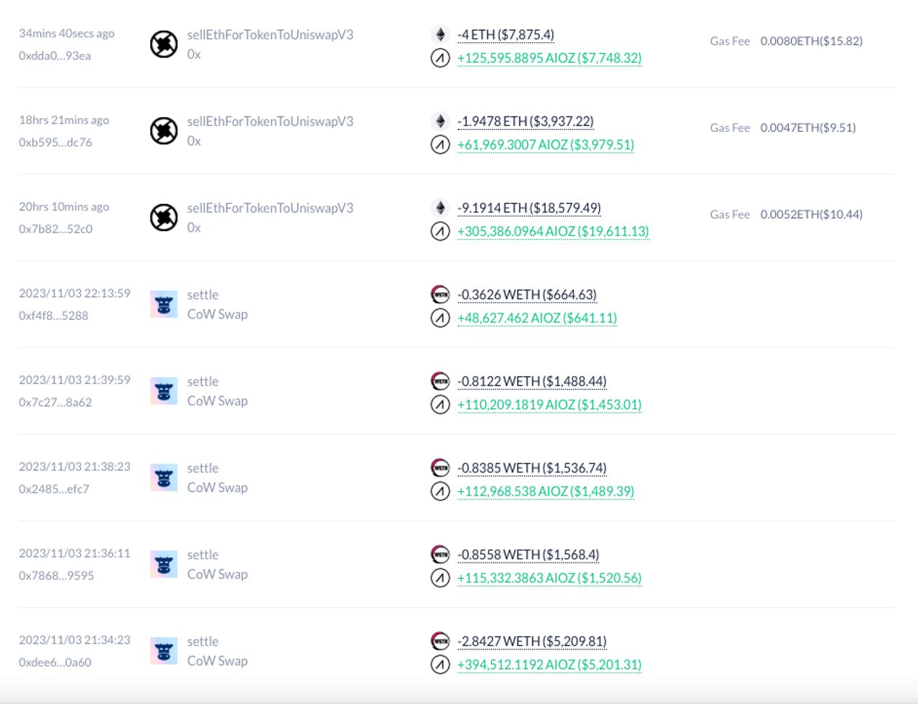Click the CoW Swap icon for the 21:38:23 transaction
This screenshot has height=704, width=918.
coord(164,478)
